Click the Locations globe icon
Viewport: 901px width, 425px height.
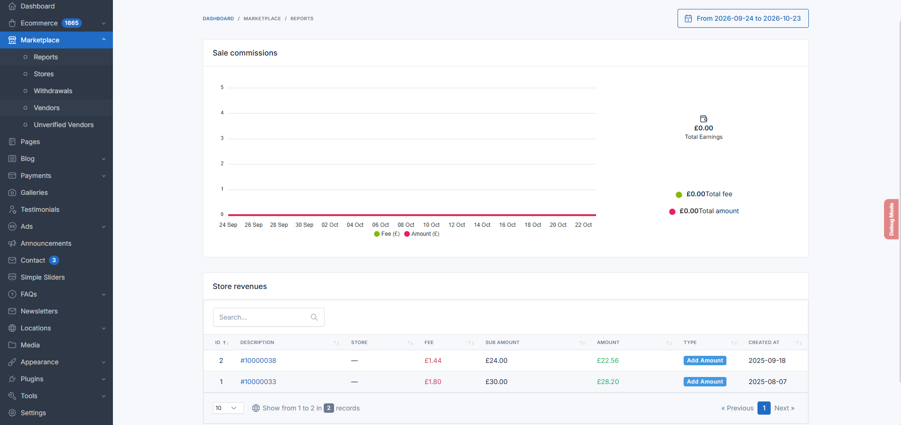coord(12,328)
